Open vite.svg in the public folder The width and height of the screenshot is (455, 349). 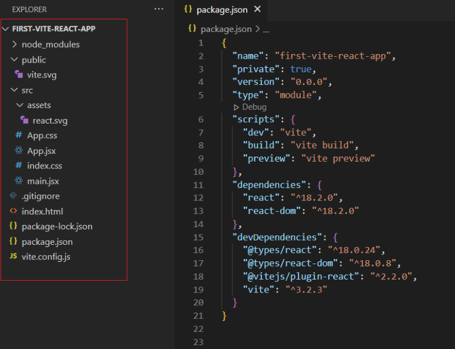point(42,75)
